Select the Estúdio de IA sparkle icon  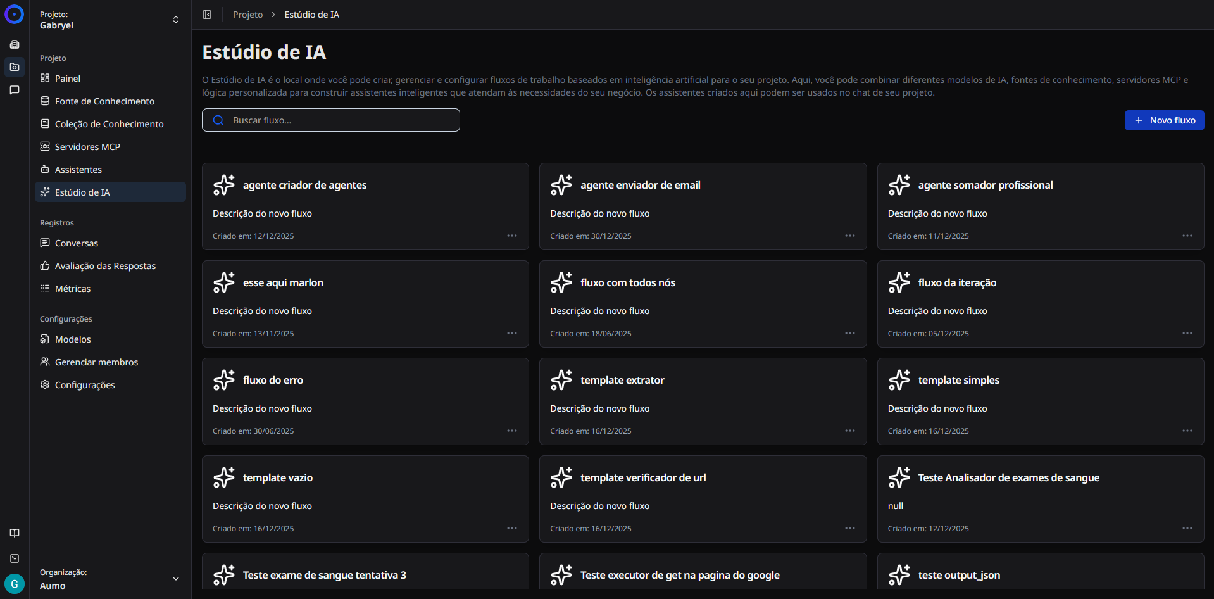[44, 192]
